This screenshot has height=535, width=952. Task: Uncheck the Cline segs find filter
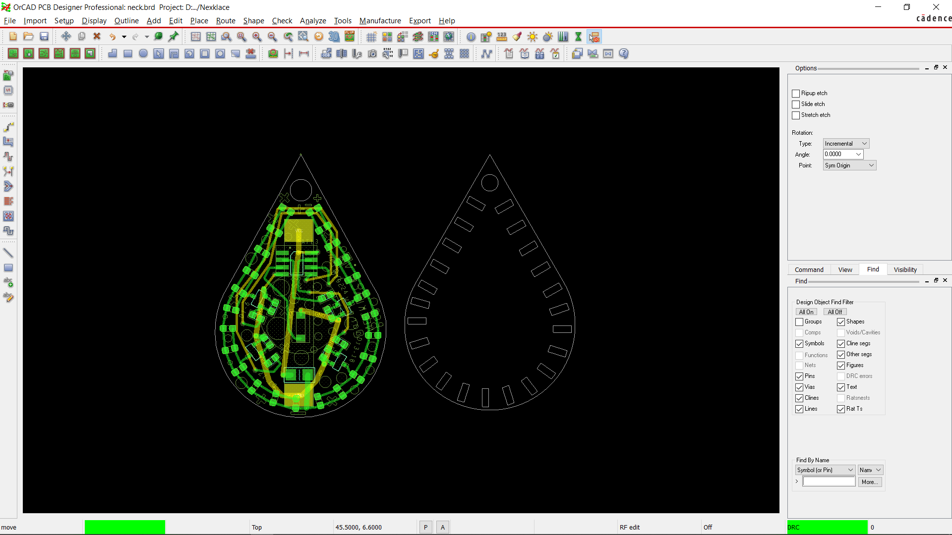(841, 344)
